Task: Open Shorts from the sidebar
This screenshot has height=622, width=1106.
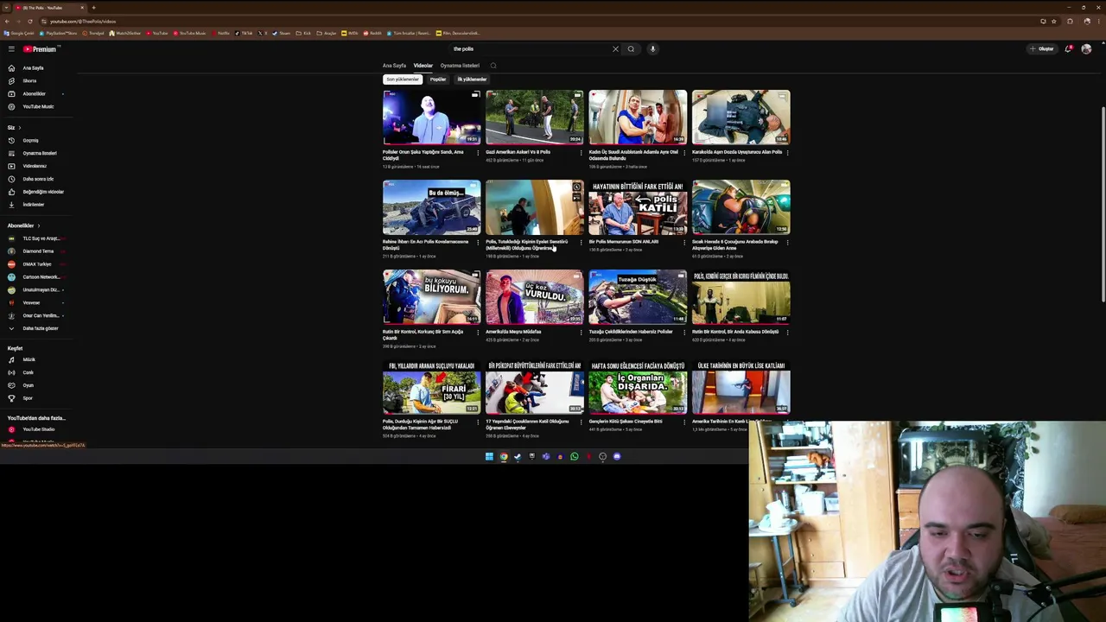Action: [x=29, y=80]
